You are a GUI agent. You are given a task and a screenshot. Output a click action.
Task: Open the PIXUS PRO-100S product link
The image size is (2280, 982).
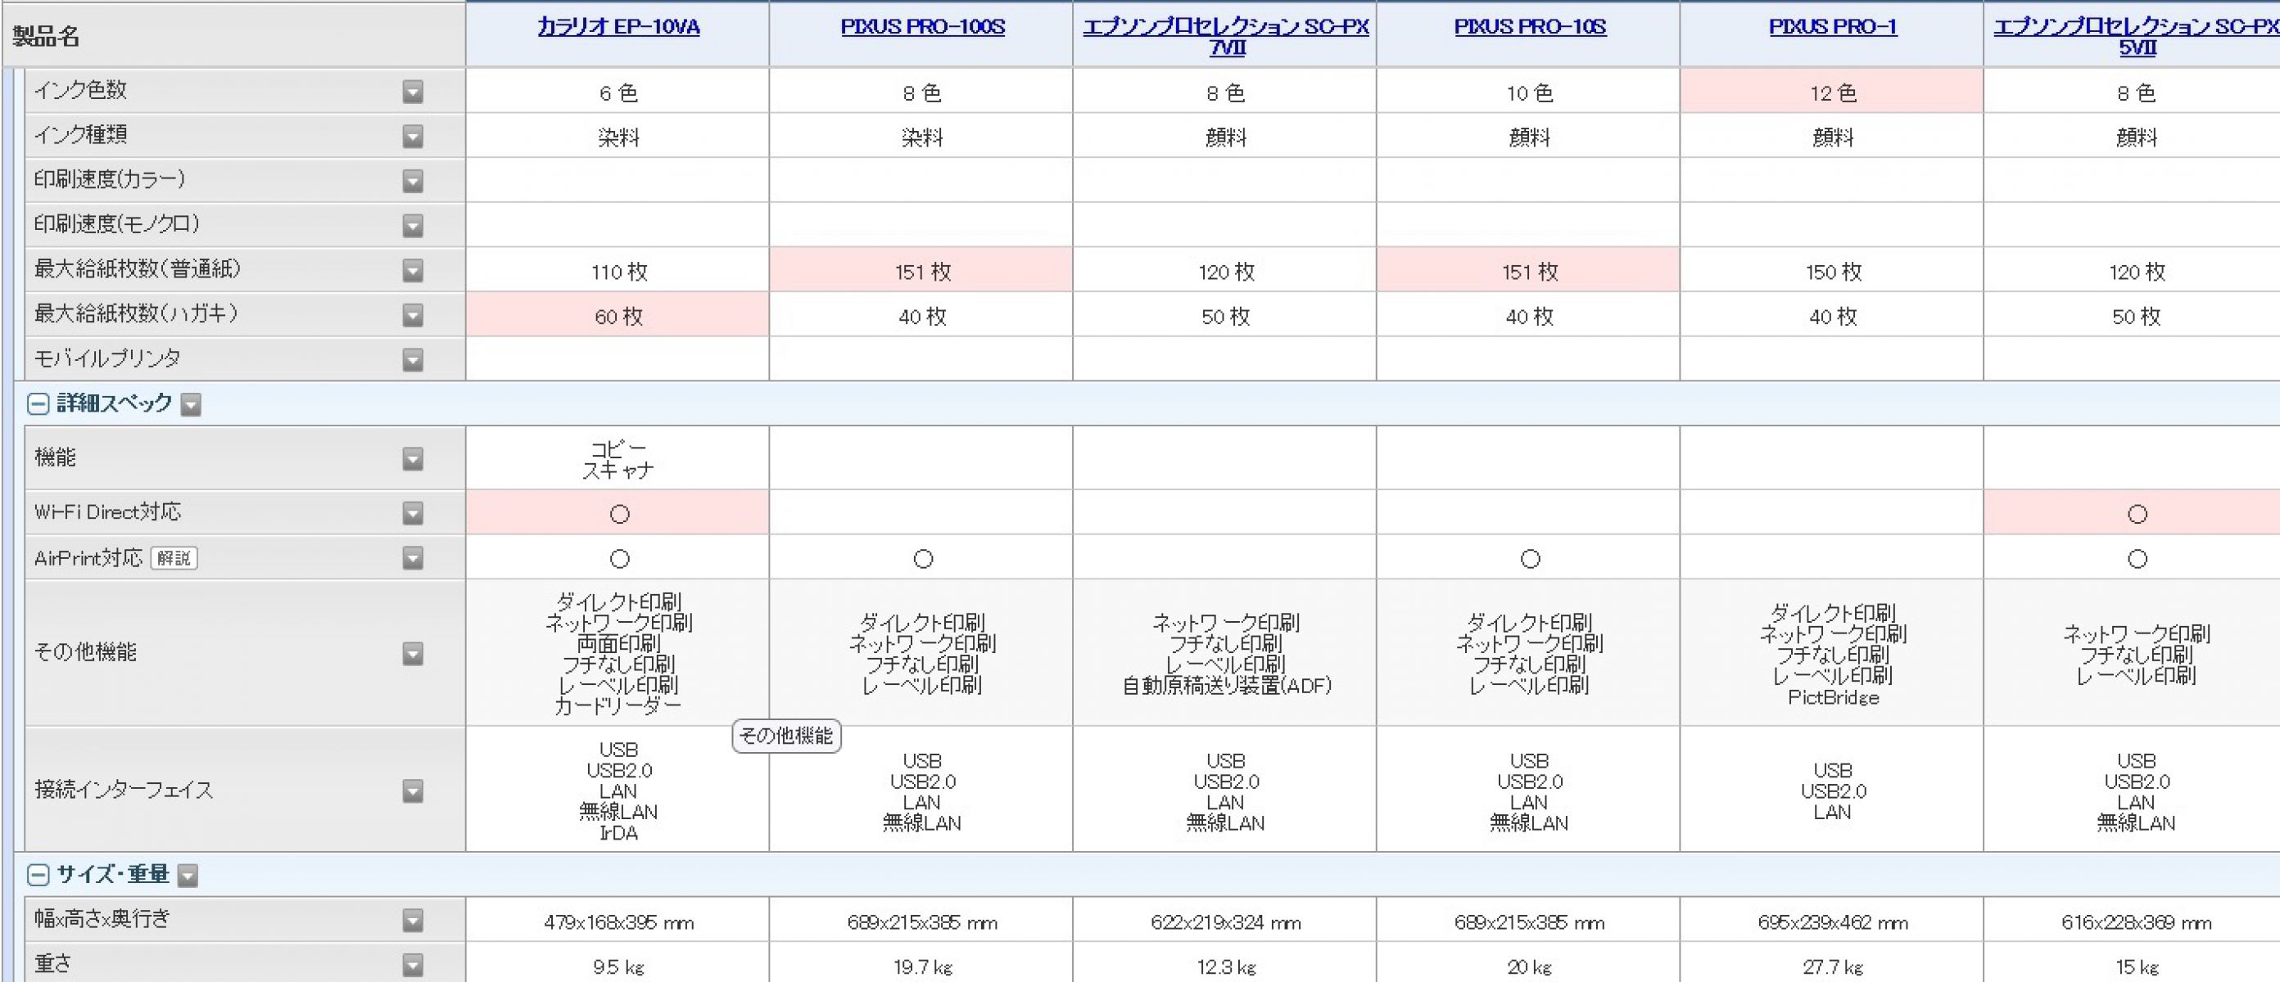tap(922, 26)
